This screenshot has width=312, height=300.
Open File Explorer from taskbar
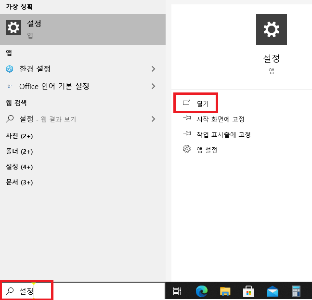225,291
